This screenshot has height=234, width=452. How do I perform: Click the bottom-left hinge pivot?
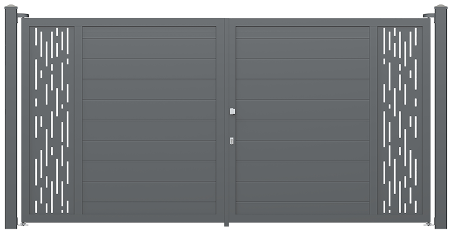22,224
